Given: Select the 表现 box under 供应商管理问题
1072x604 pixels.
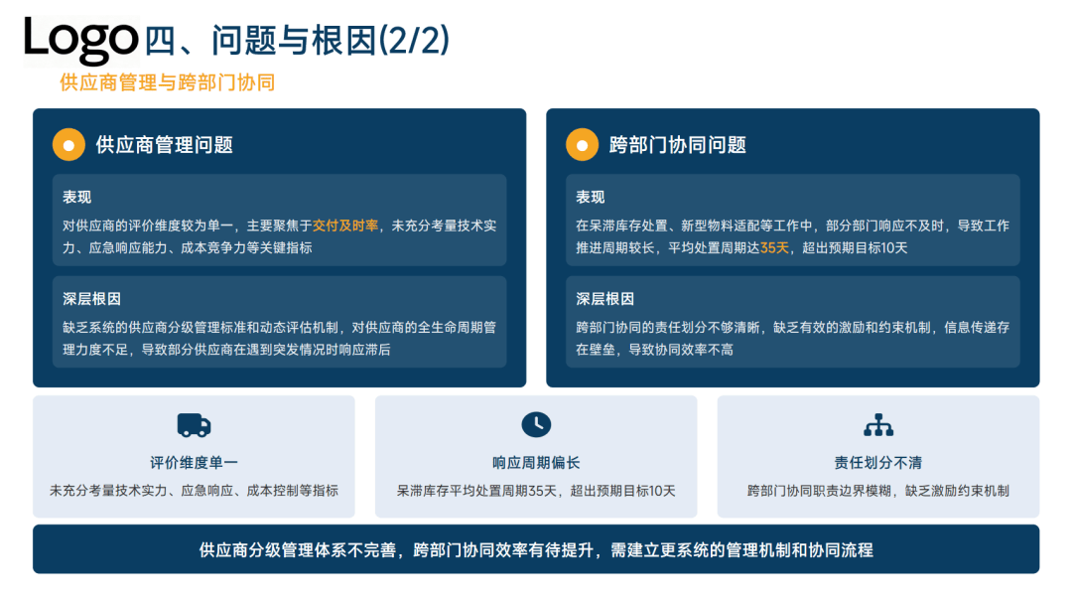Looking at the screenshot, I should [279, 221].
